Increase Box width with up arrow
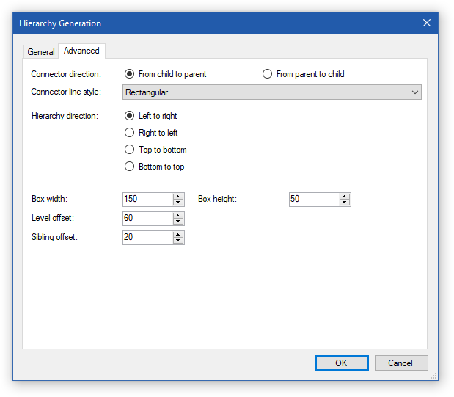This screenshot has width=454, height=397. (x=178, y=196)
